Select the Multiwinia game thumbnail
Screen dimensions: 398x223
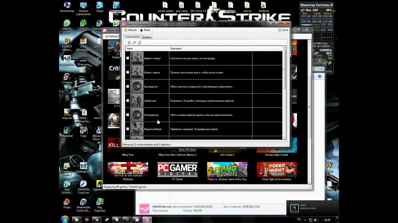tap(128, 169)
